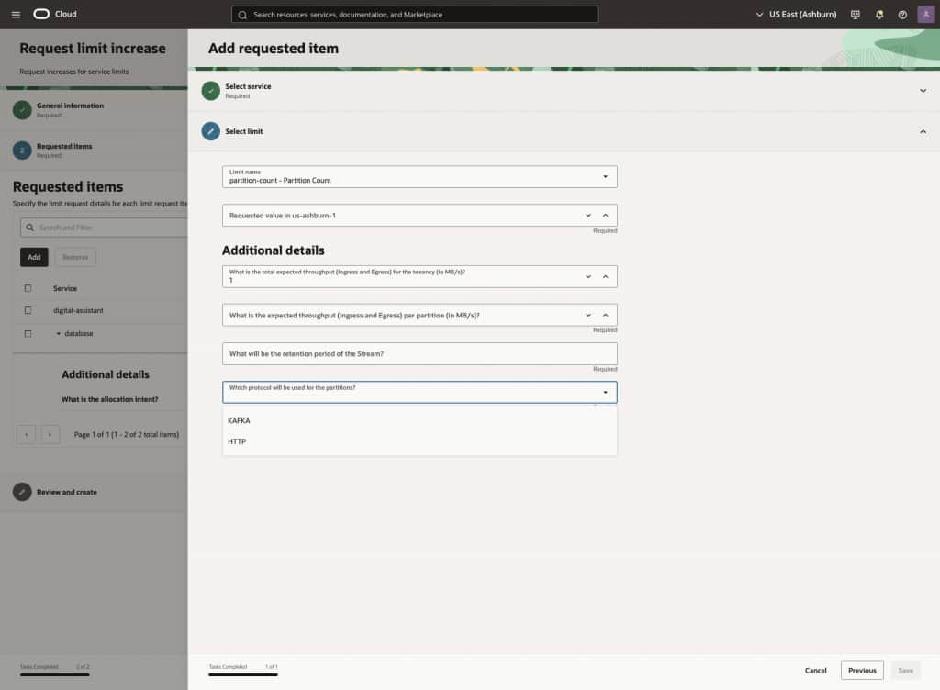Viewport: 940px width, 690px height.
Task: Click the Previous button
Action: pyautogui.click(x=862, y=670)
